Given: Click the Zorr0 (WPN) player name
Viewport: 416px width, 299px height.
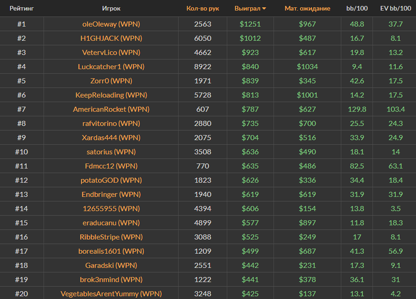Looking at the screenshot, I should pyautogui.click(x=111, y=81).
